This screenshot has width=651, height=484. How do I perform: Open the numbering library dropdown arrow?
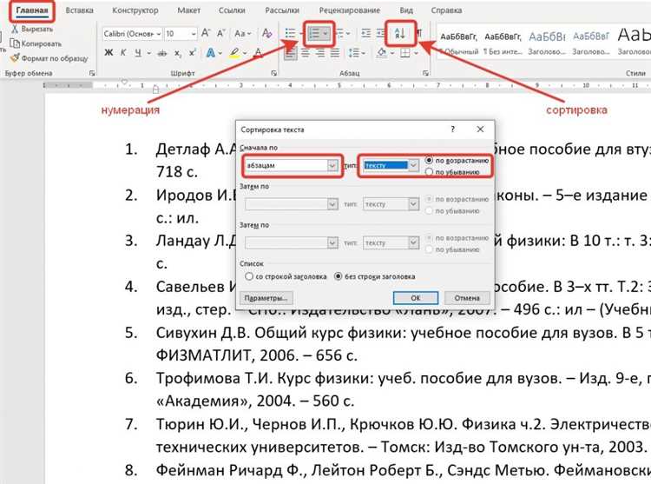tap(325, 34)
